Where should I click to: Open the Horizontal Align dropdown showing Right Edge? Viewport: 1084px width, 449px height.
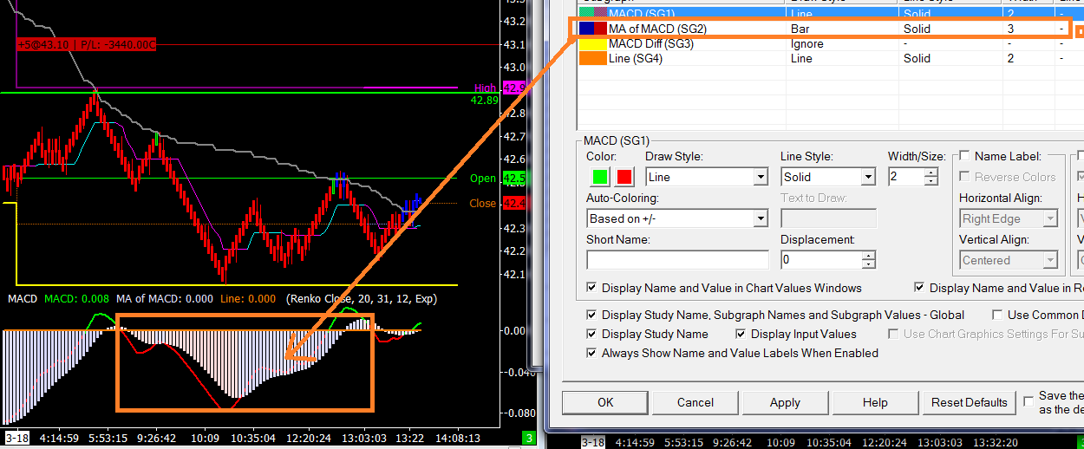point(1009,218)
